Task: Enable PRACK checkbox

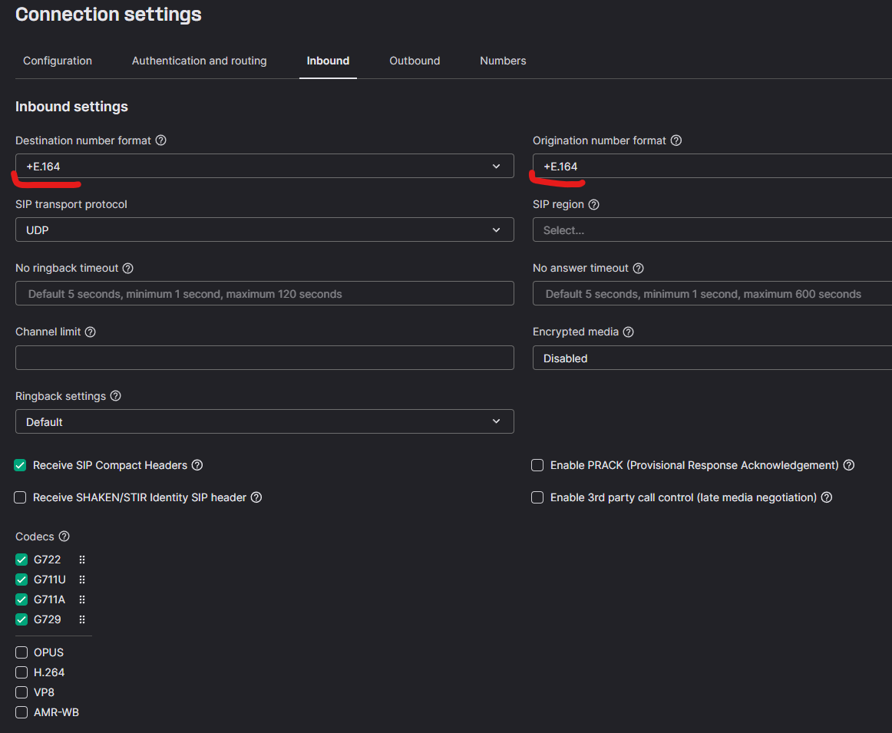Action: click(x=537, y=465)
